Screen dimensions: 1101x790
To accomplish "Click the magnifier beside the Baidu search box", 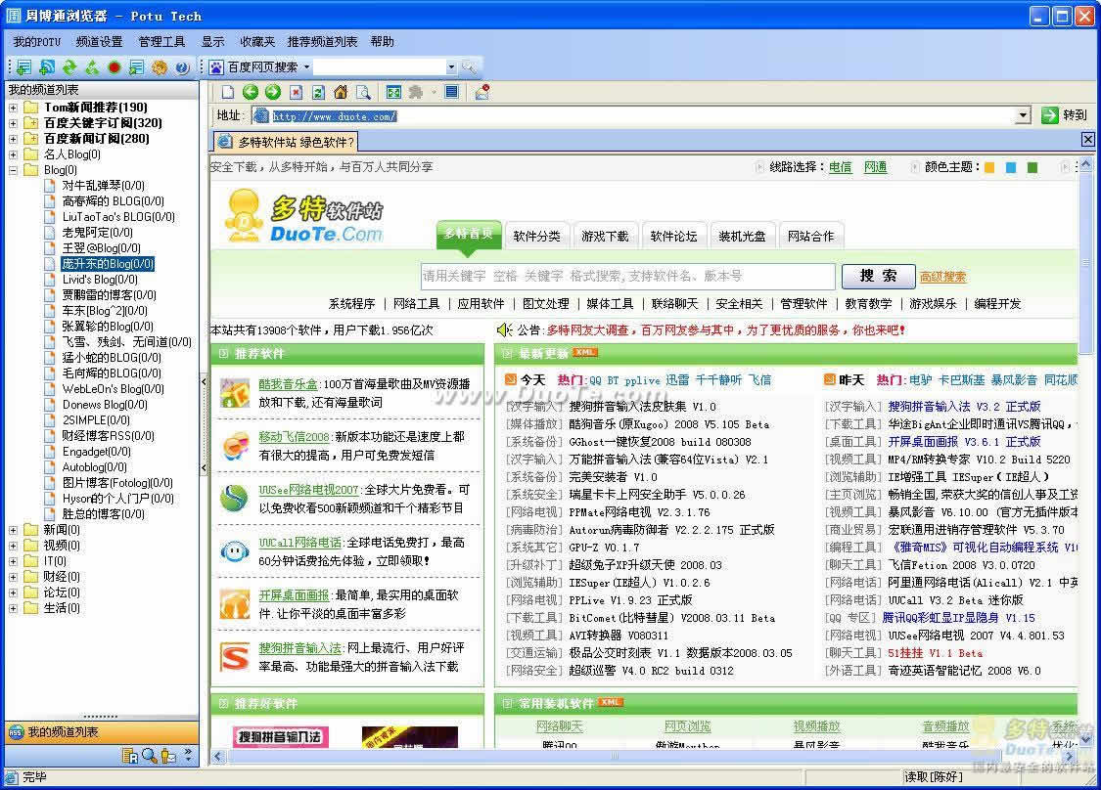I will point(469,67).
